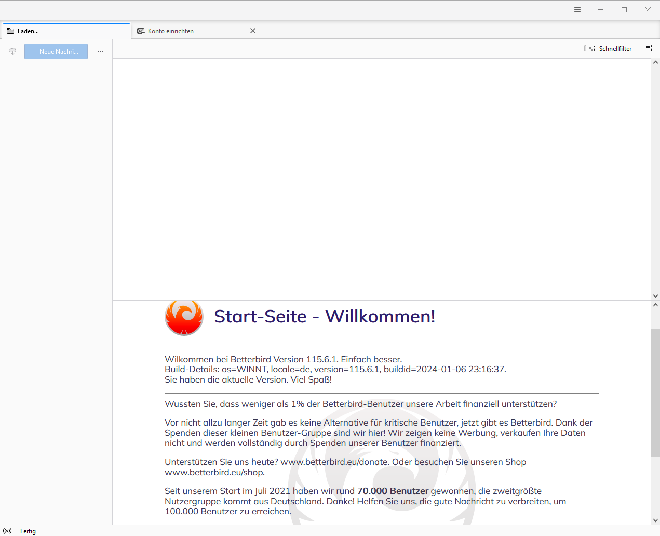Open the www.betterbird.eu/donate link

[x=334, y=462]
